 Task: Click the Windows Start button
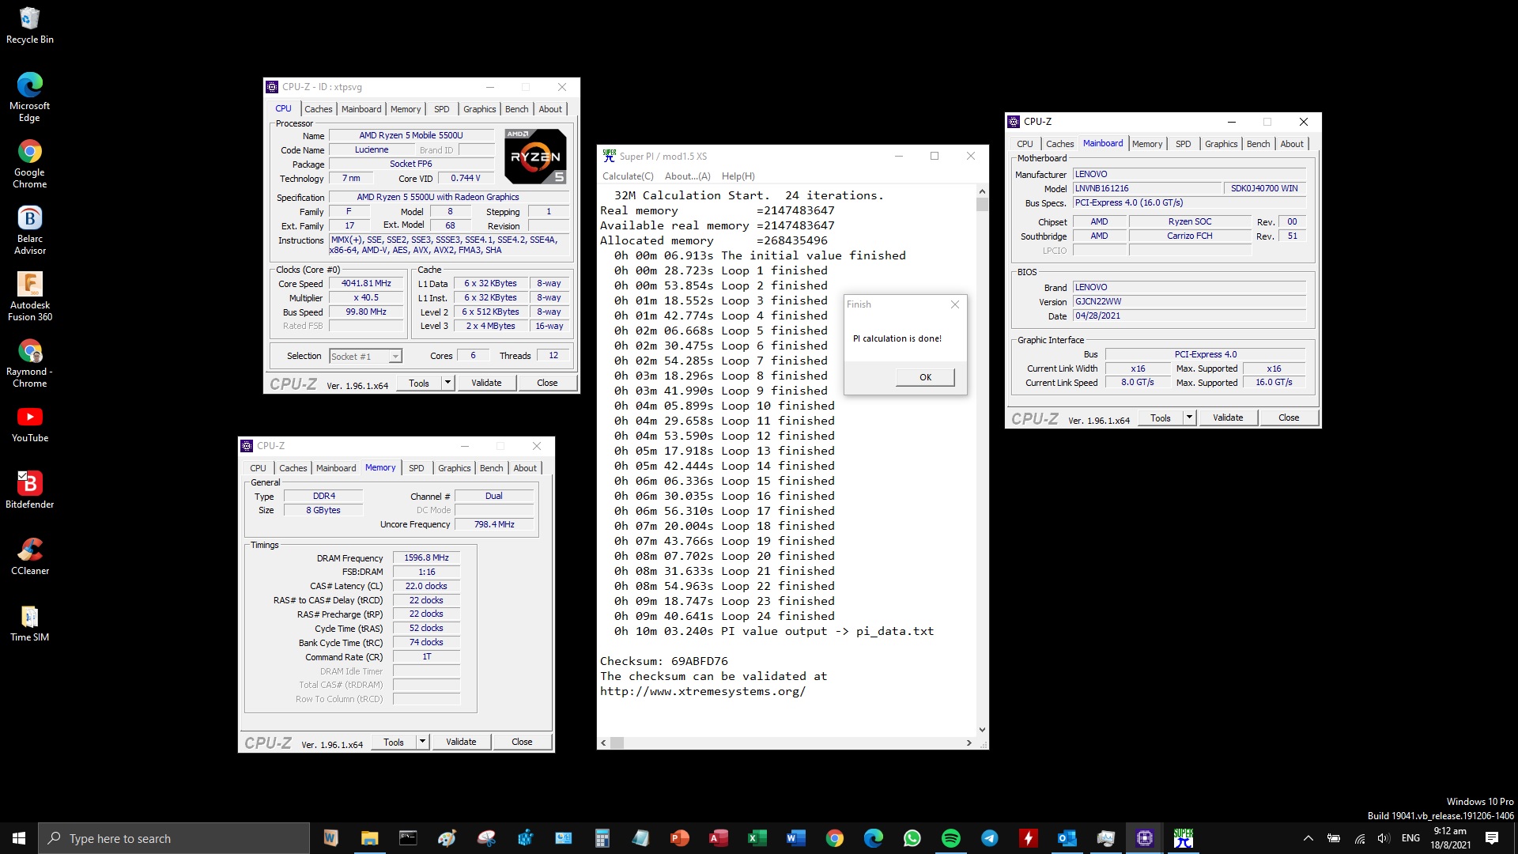(x=19, y=838)
